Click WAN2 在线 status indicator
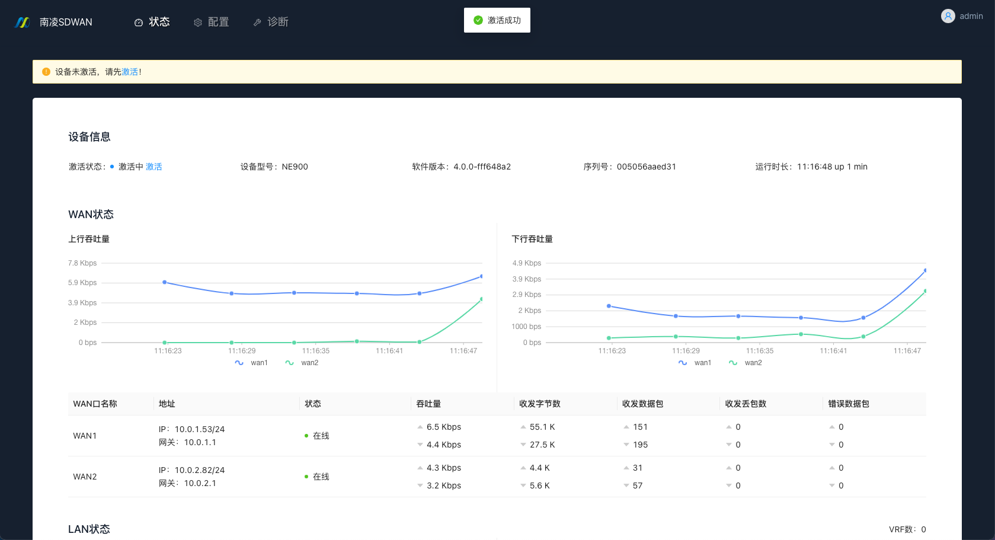The height and width of the screenshot is (540, 995). 317,477
